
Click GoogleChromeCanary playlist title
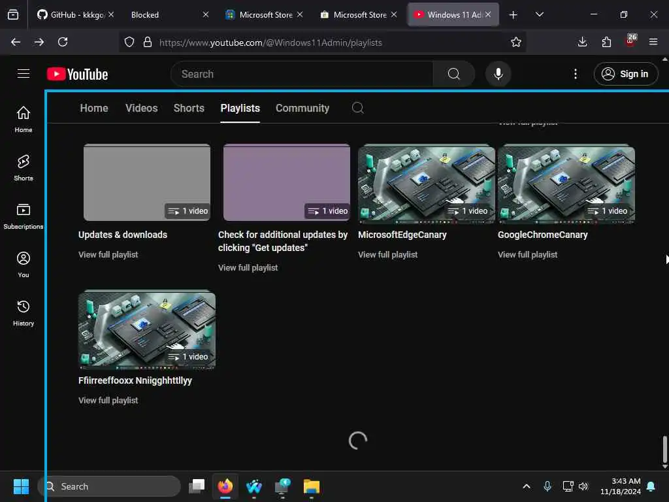click(543, 235)
